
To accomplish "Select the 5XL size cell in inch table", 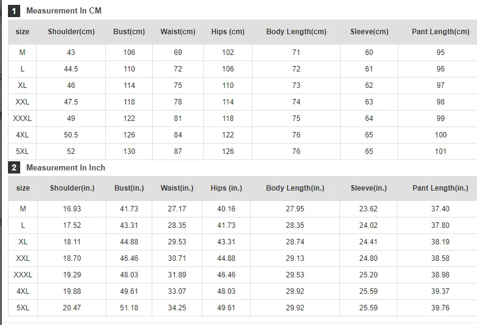I will [x=23, y=308].
